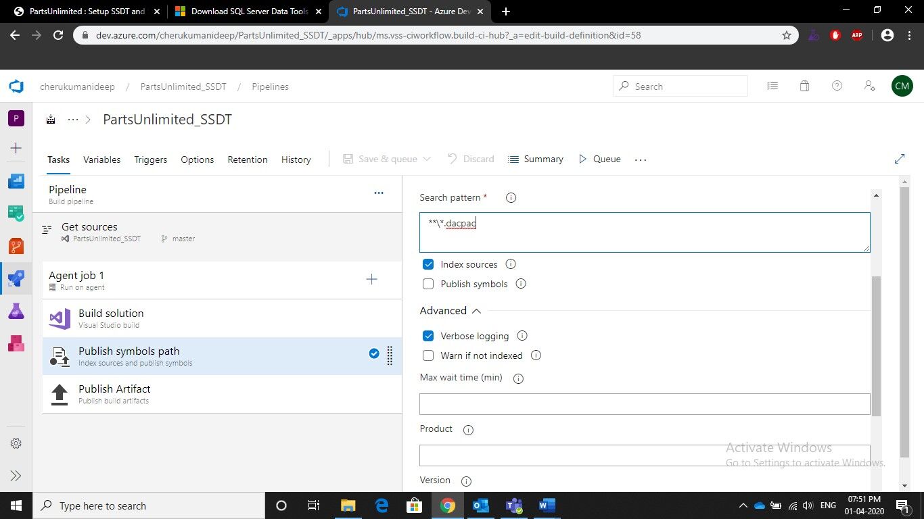Open Test Plans flask icon
The image size is (924, 519).
point(16,311)
